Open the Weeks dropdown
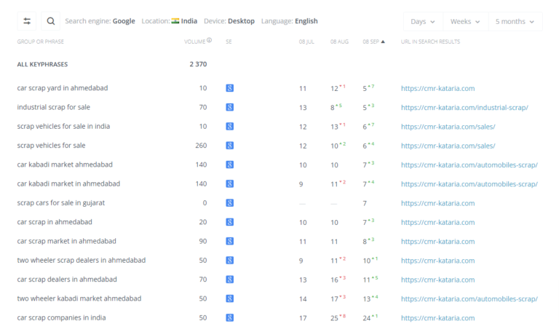Viewport: 559px width, 332px height. coord(465,22)
